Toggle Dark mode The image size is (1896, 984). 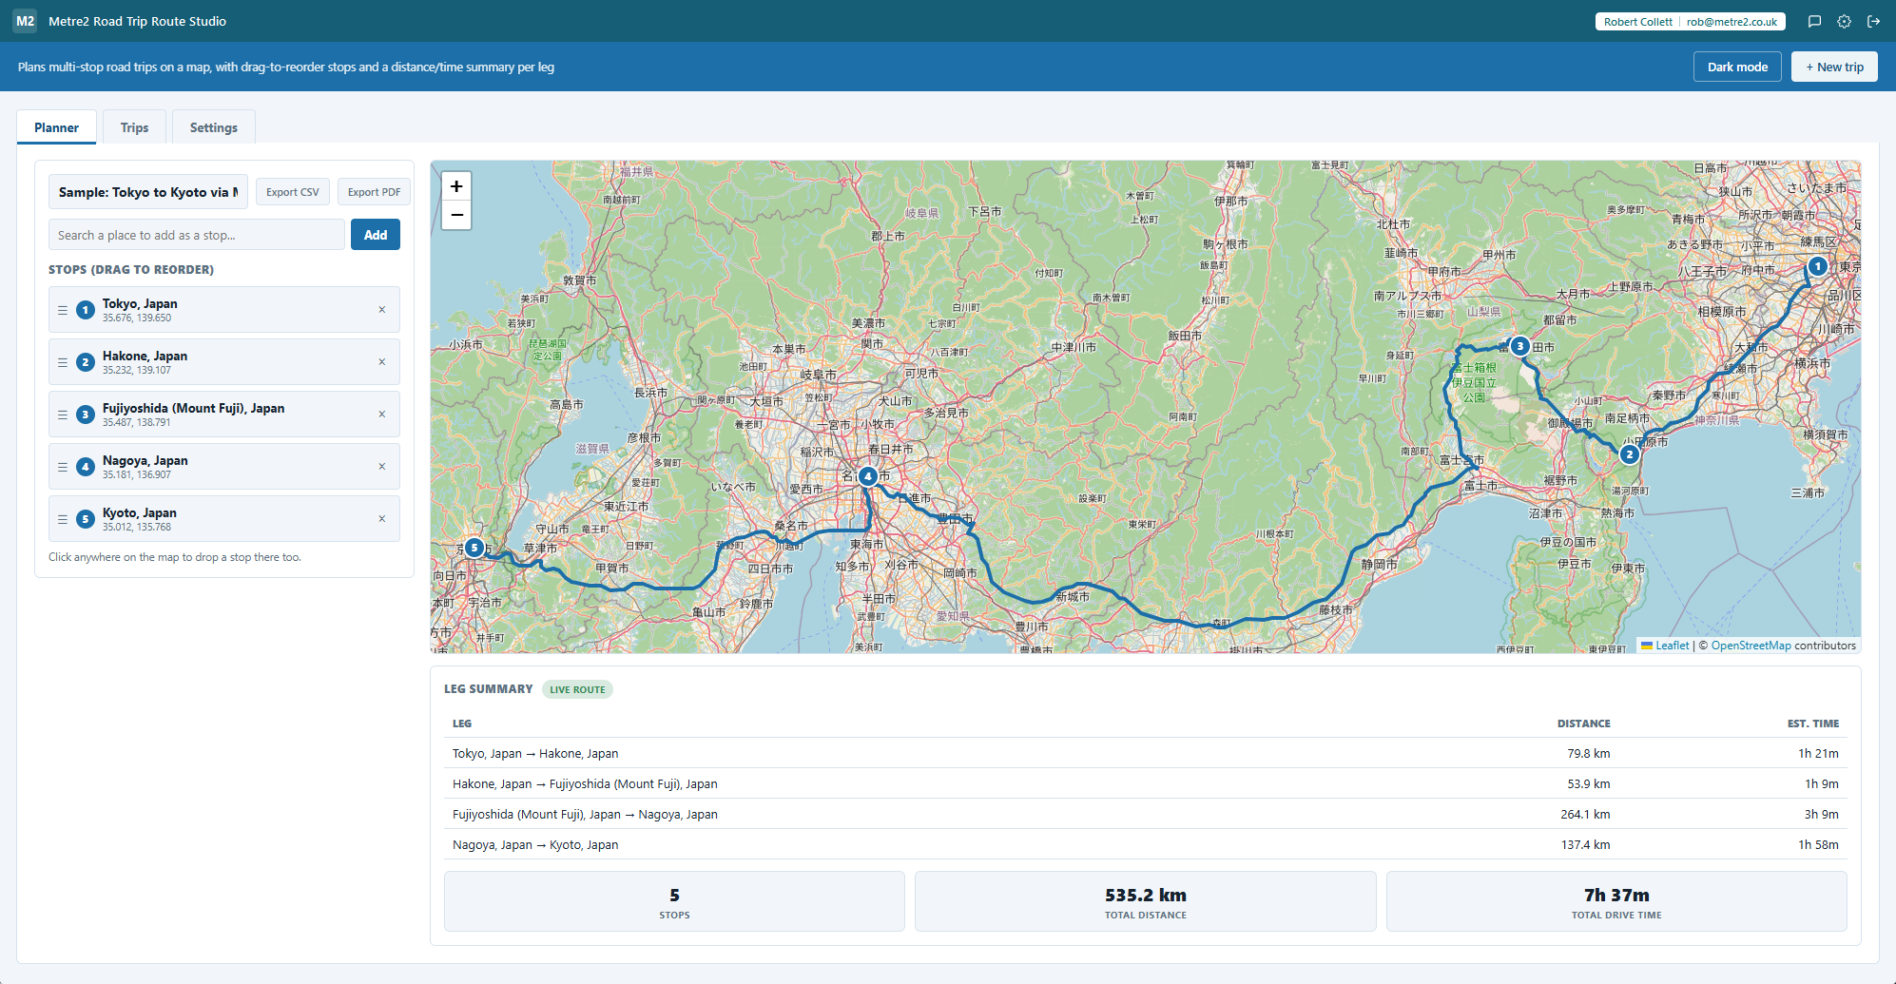1737,67
